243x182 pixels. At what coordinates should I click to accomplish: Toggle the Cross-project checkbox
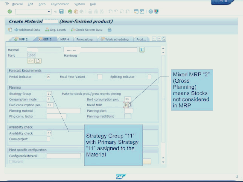[x=48, y=139]
